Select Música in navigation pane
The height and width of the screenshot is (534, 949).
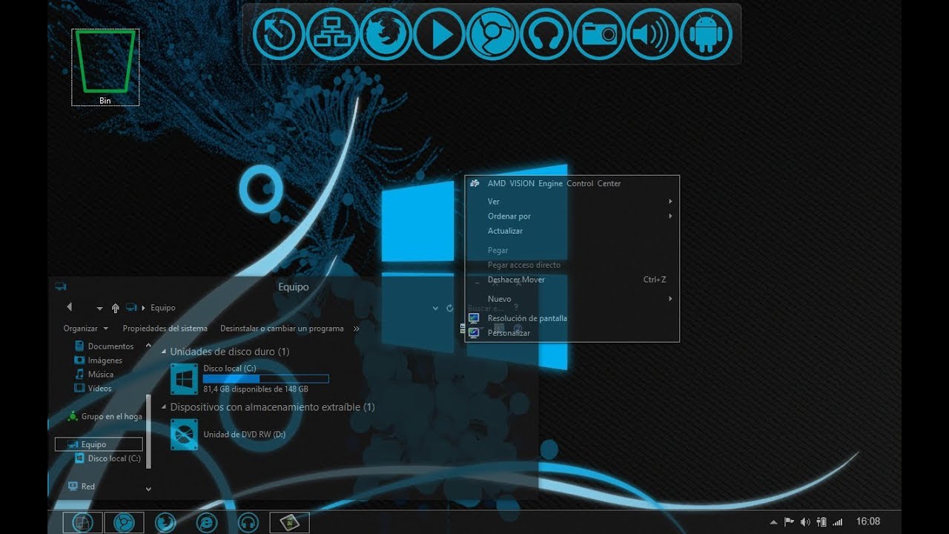(94, 375)
